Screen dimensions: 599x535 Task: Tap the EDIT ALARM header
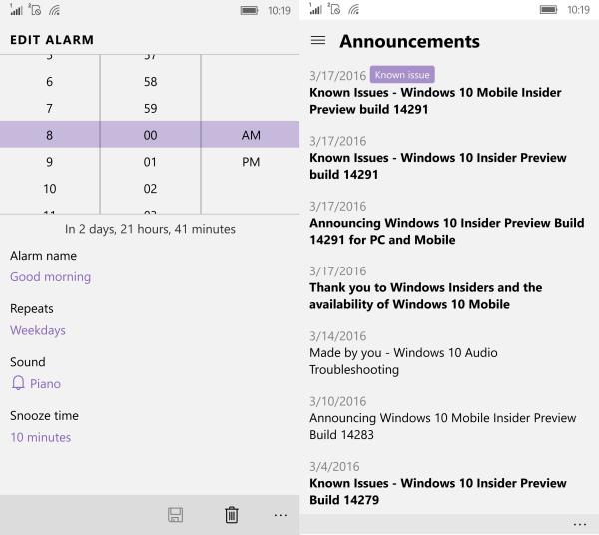point(52,40)
